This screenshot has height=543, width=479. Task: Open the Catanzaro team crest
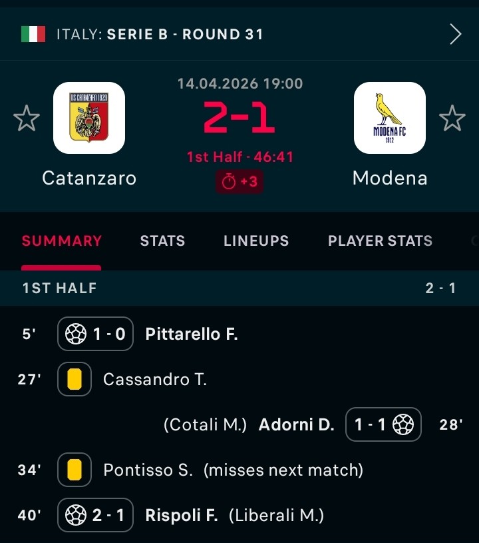(89, 118)
